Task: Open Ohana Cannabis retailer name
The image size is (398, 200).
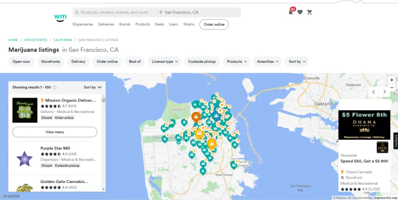Action: (x=359, y=172)
